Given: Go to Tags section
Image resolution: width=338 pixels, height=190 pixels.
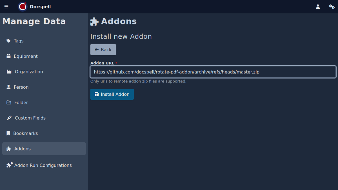Looking at the screenshot, I should (19, 41).
